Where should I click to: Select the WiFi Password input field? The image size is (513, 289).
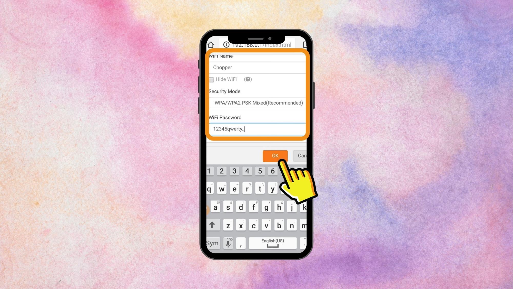point(257,129)
